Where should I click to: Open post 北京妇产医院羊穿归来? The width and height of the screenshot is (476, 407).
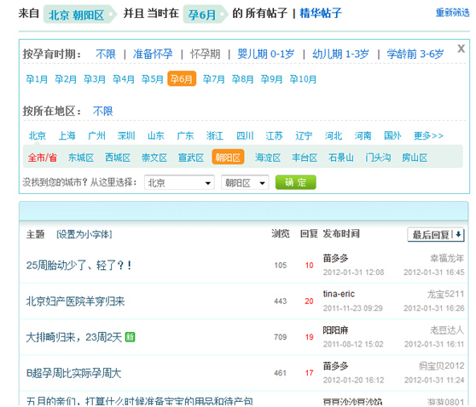point(75,301)
